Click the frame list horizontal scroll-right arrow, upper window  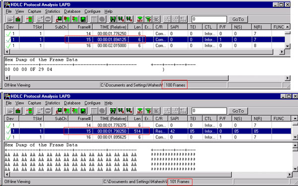(x=282, y=51)
